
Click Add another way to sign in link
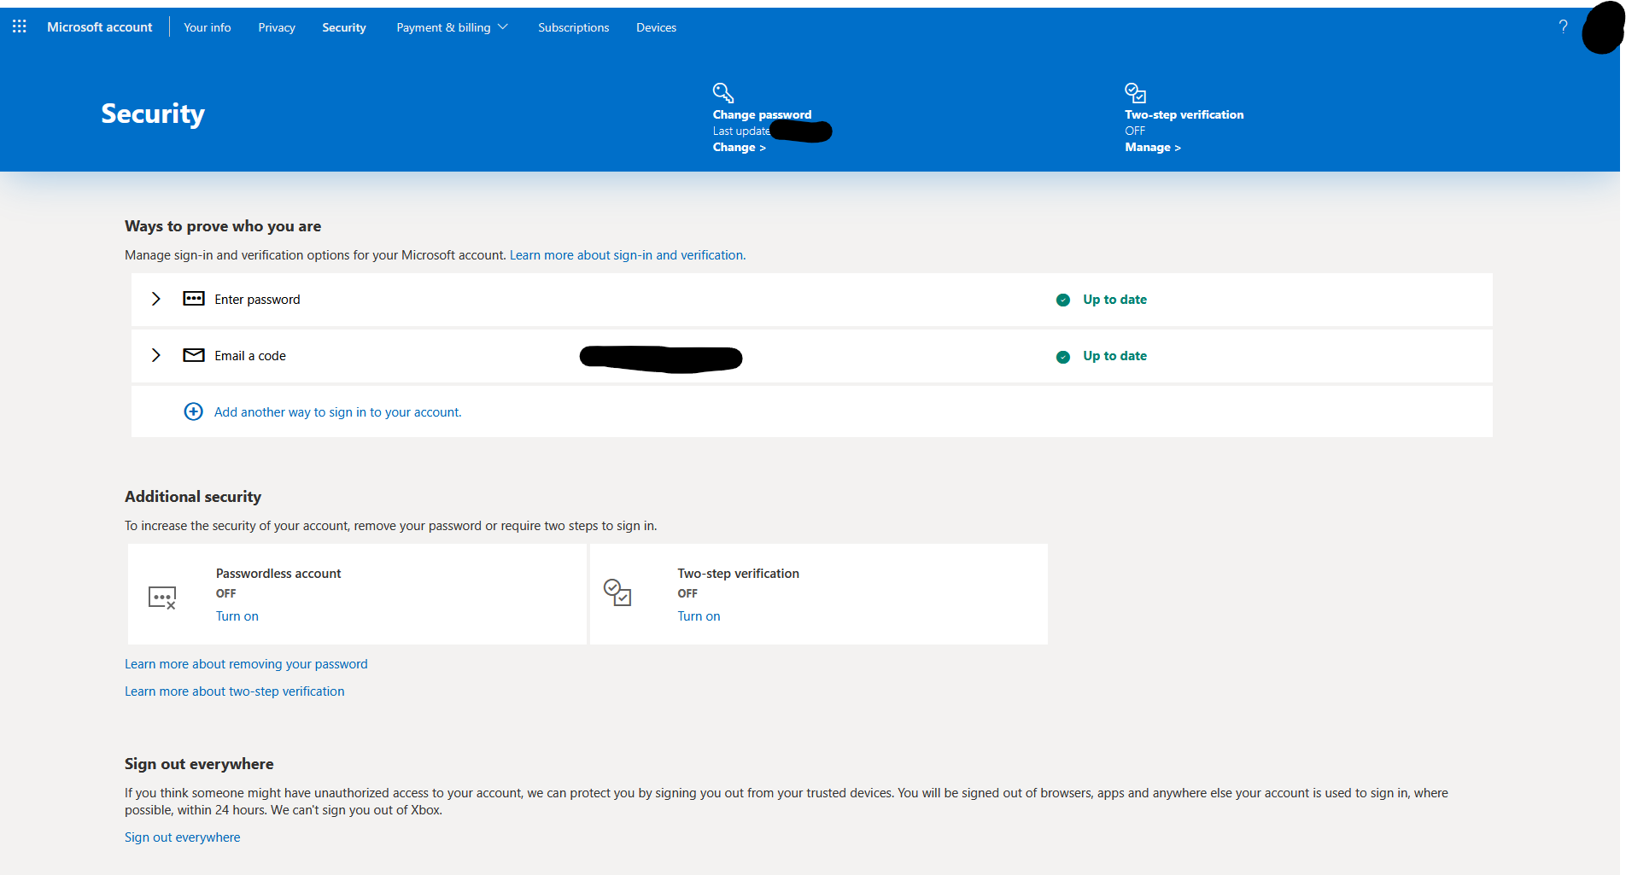click(x=337, y=412)
